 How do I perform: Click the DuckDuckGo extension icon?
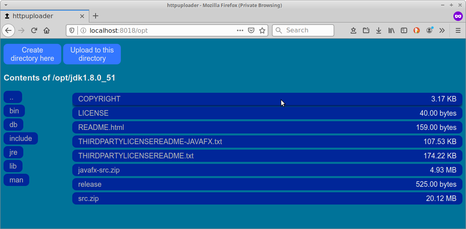[x=417, y=30]
